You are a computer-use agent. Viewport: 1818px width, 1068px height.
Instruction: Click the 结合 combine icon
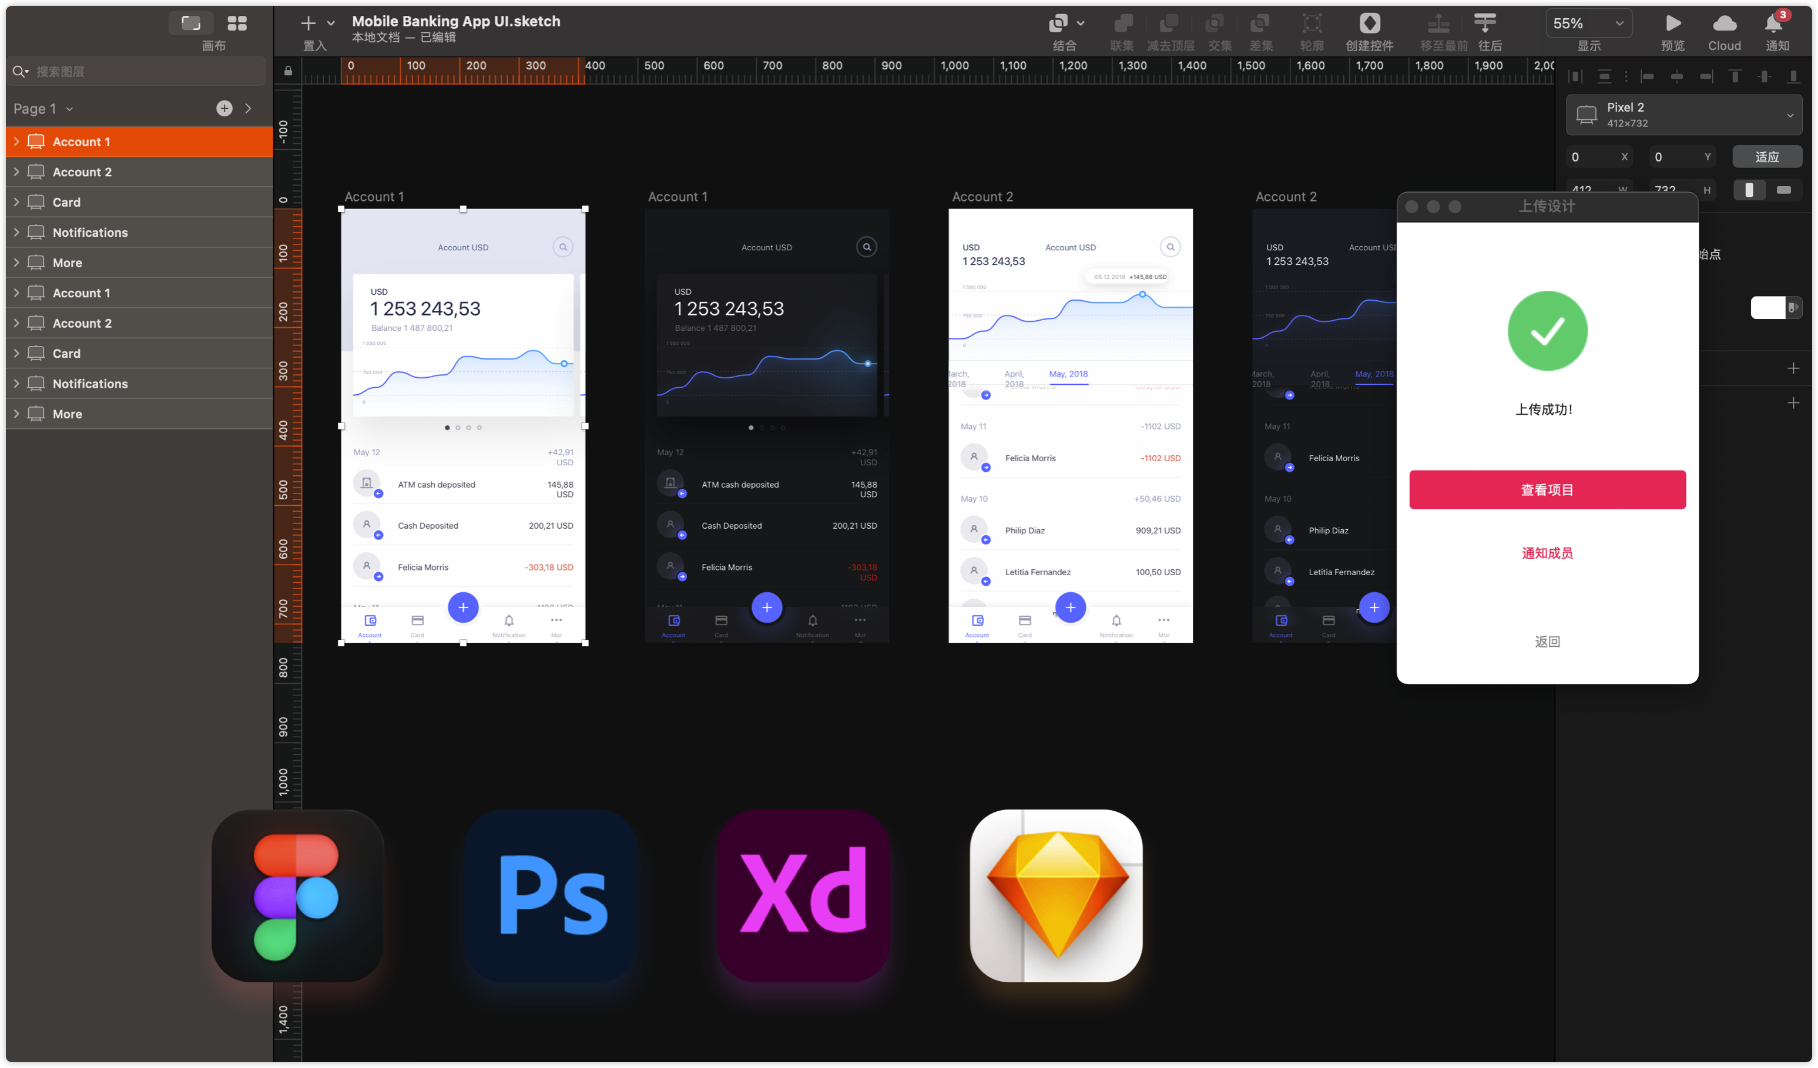tap(1058, 23)
